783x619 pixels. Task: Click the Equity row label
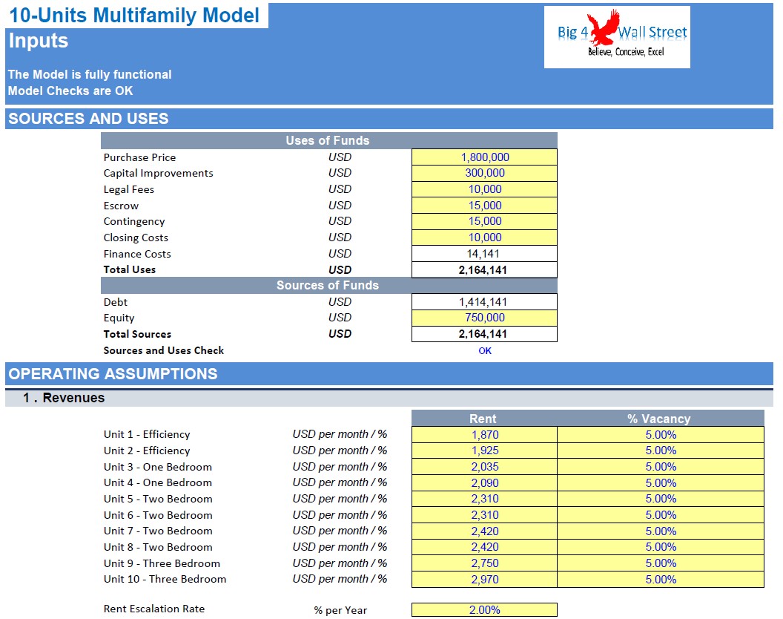click(119, 318)
